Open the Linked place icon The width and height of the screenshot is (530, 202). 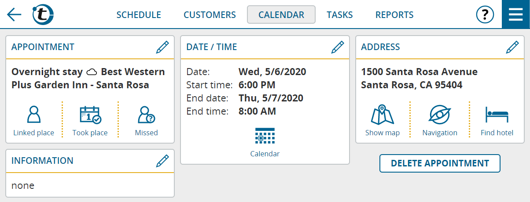point(34,121)
